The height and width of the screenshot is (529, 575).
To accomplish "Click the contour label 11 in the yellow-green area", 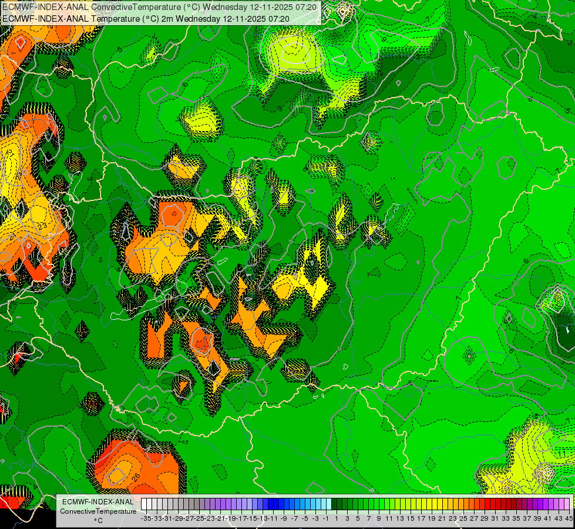I will [x=562, y=454].
